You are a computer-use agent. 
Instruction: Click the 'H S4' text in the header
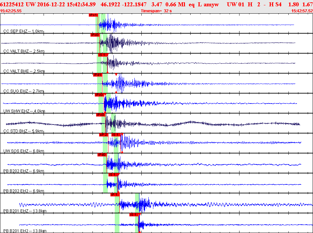coord(275,4)
